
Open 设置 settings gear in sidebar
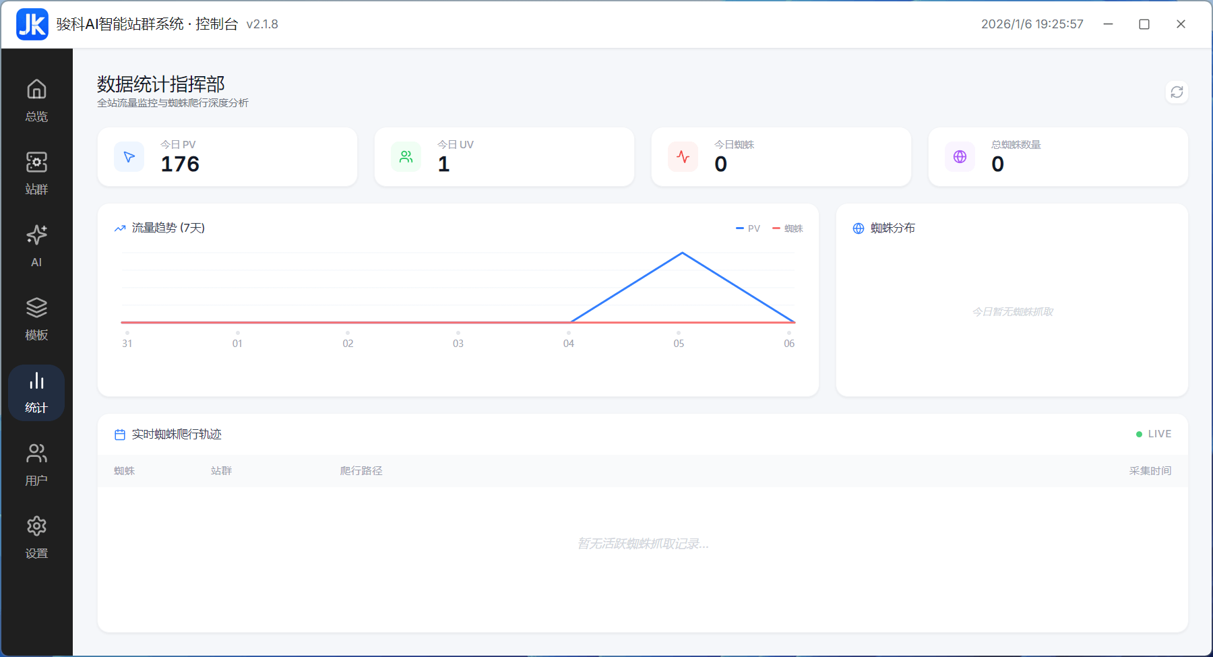point(36,537)
